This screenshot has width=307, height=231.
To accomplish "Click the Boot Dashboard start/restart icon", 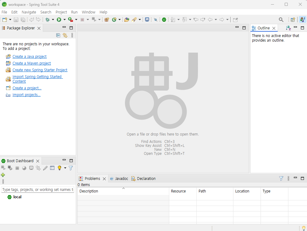I will click(3, 168).
